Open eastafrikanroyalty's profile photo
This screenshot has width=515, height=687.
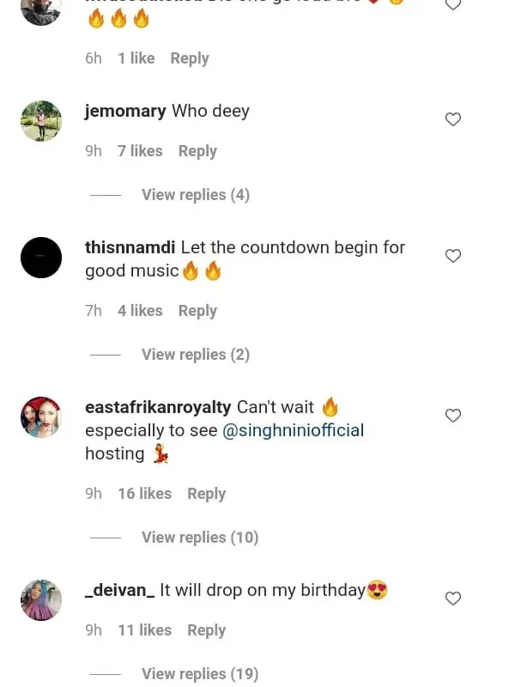(x=41, y=417)
